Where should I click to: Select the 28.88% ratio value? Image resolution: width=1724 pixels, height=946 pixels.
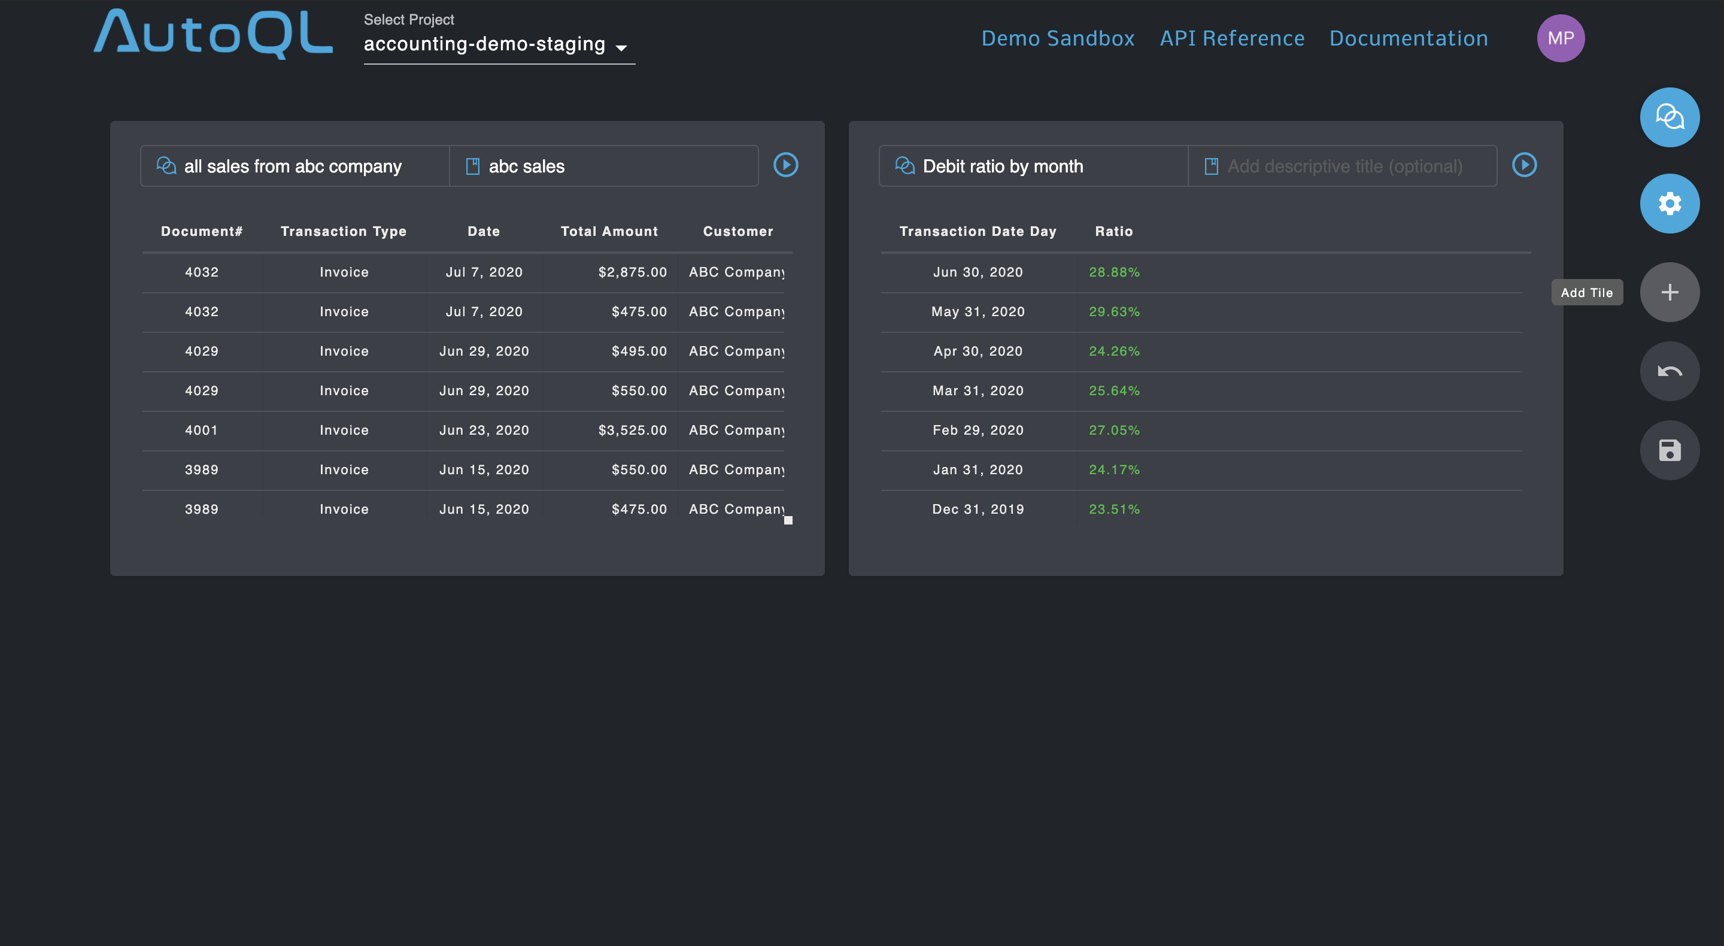1113,272
